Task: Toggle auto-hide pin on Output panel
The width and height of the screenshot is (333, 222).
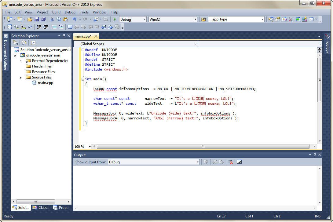Action: [315, 155]
